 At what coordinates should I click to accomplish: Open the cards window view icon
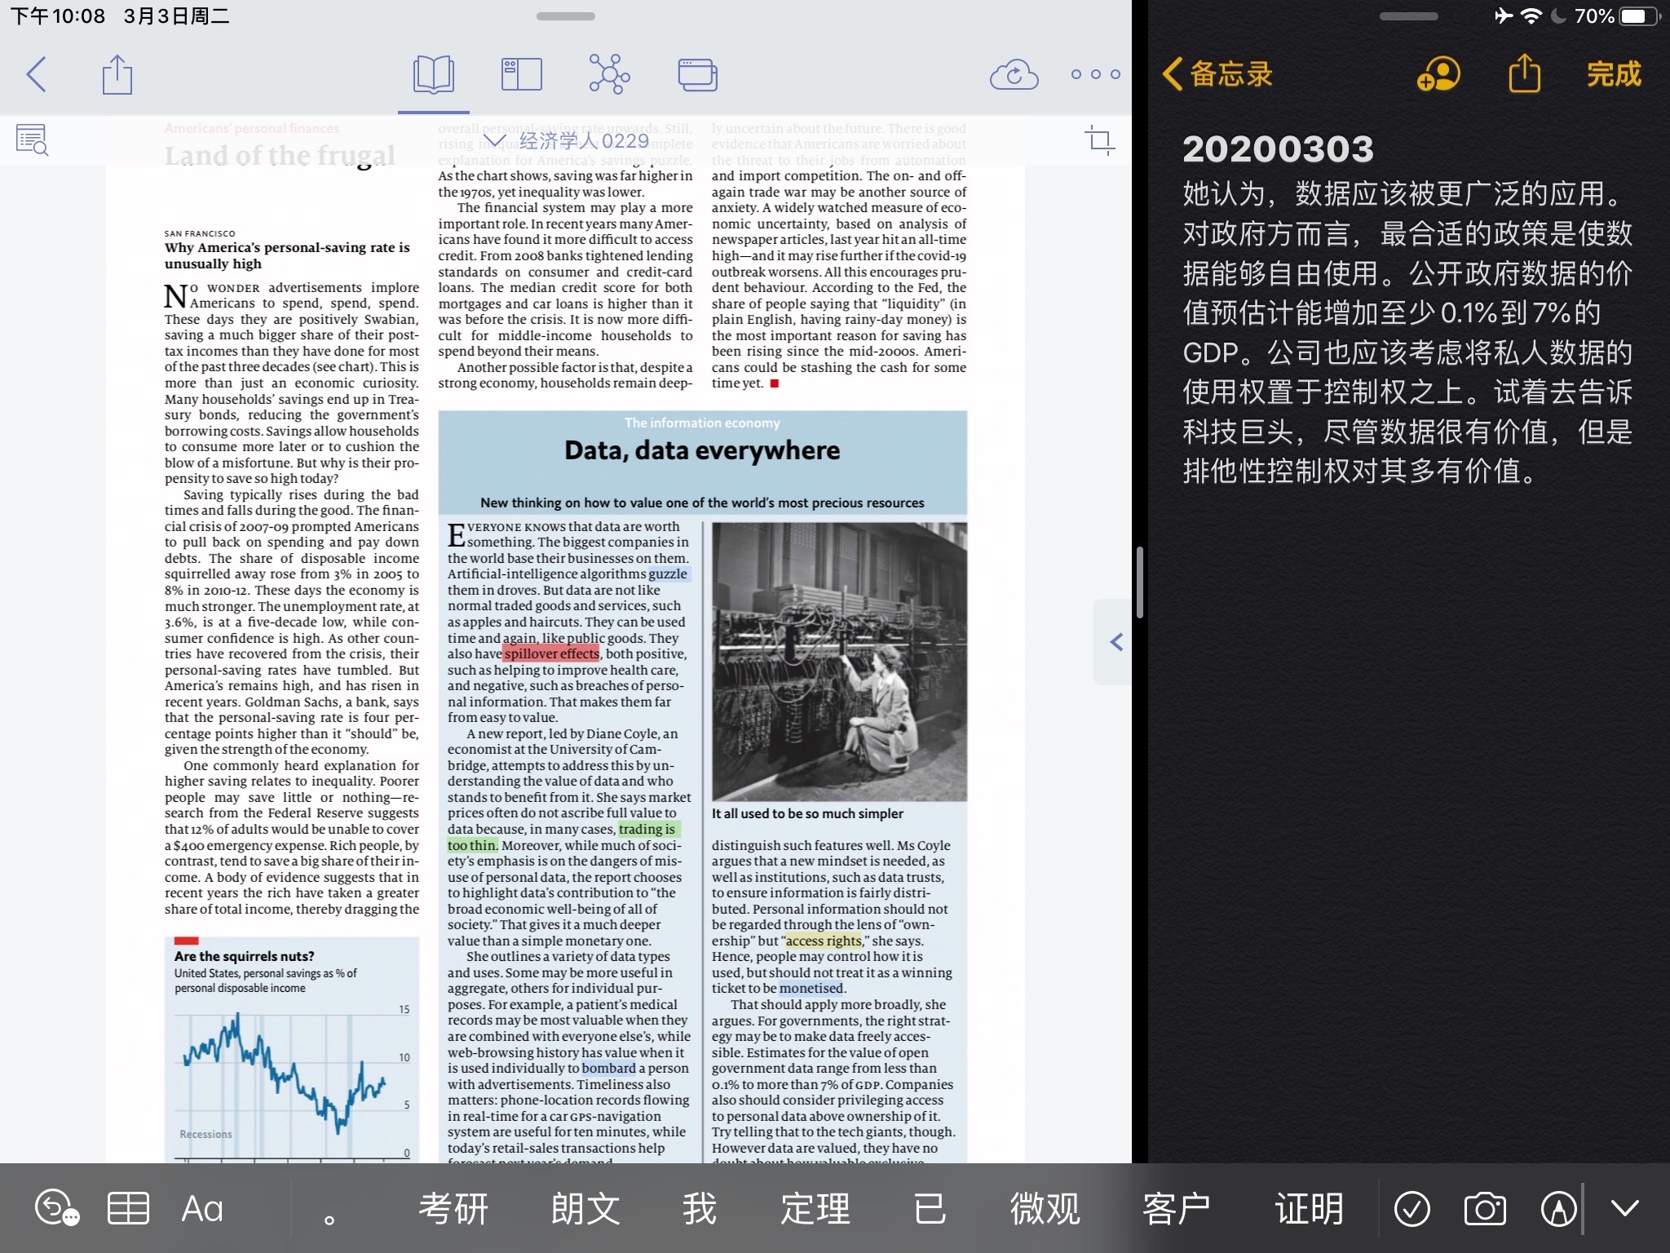697,74
